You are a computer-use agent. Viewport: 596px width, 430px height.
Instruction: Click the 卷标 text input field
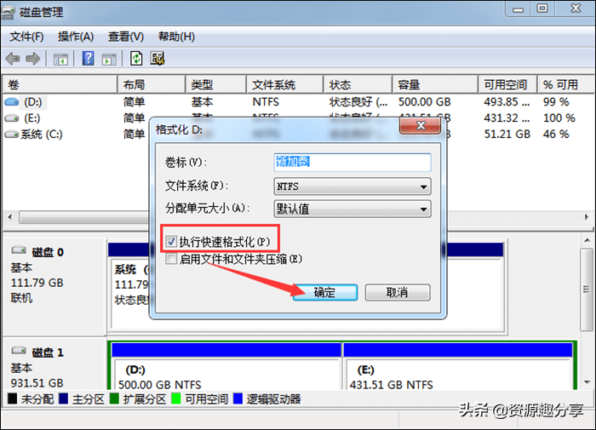coord(352,162)
